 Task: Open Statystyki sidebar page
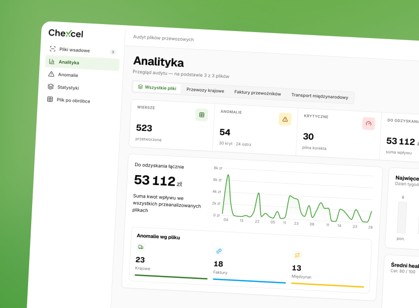point(81,88)
